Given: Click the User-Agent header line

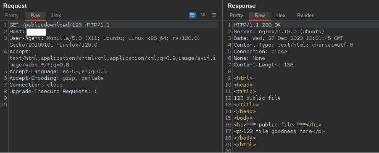Looking at the screenshot, I should [x=105, y=38].
